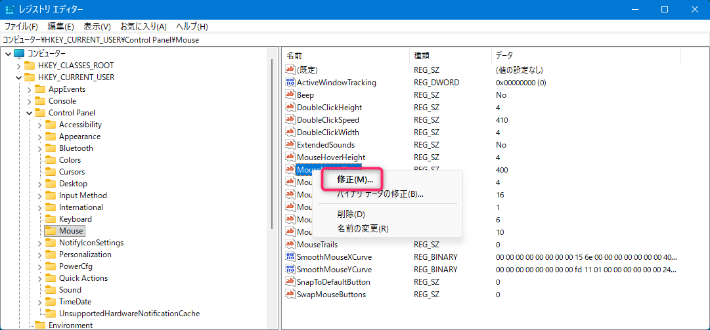Screen dimensions: 710x330
Task: Click the SwapMouseButtons string value icon
Action: pyautogui.click(x=291, y=295)
